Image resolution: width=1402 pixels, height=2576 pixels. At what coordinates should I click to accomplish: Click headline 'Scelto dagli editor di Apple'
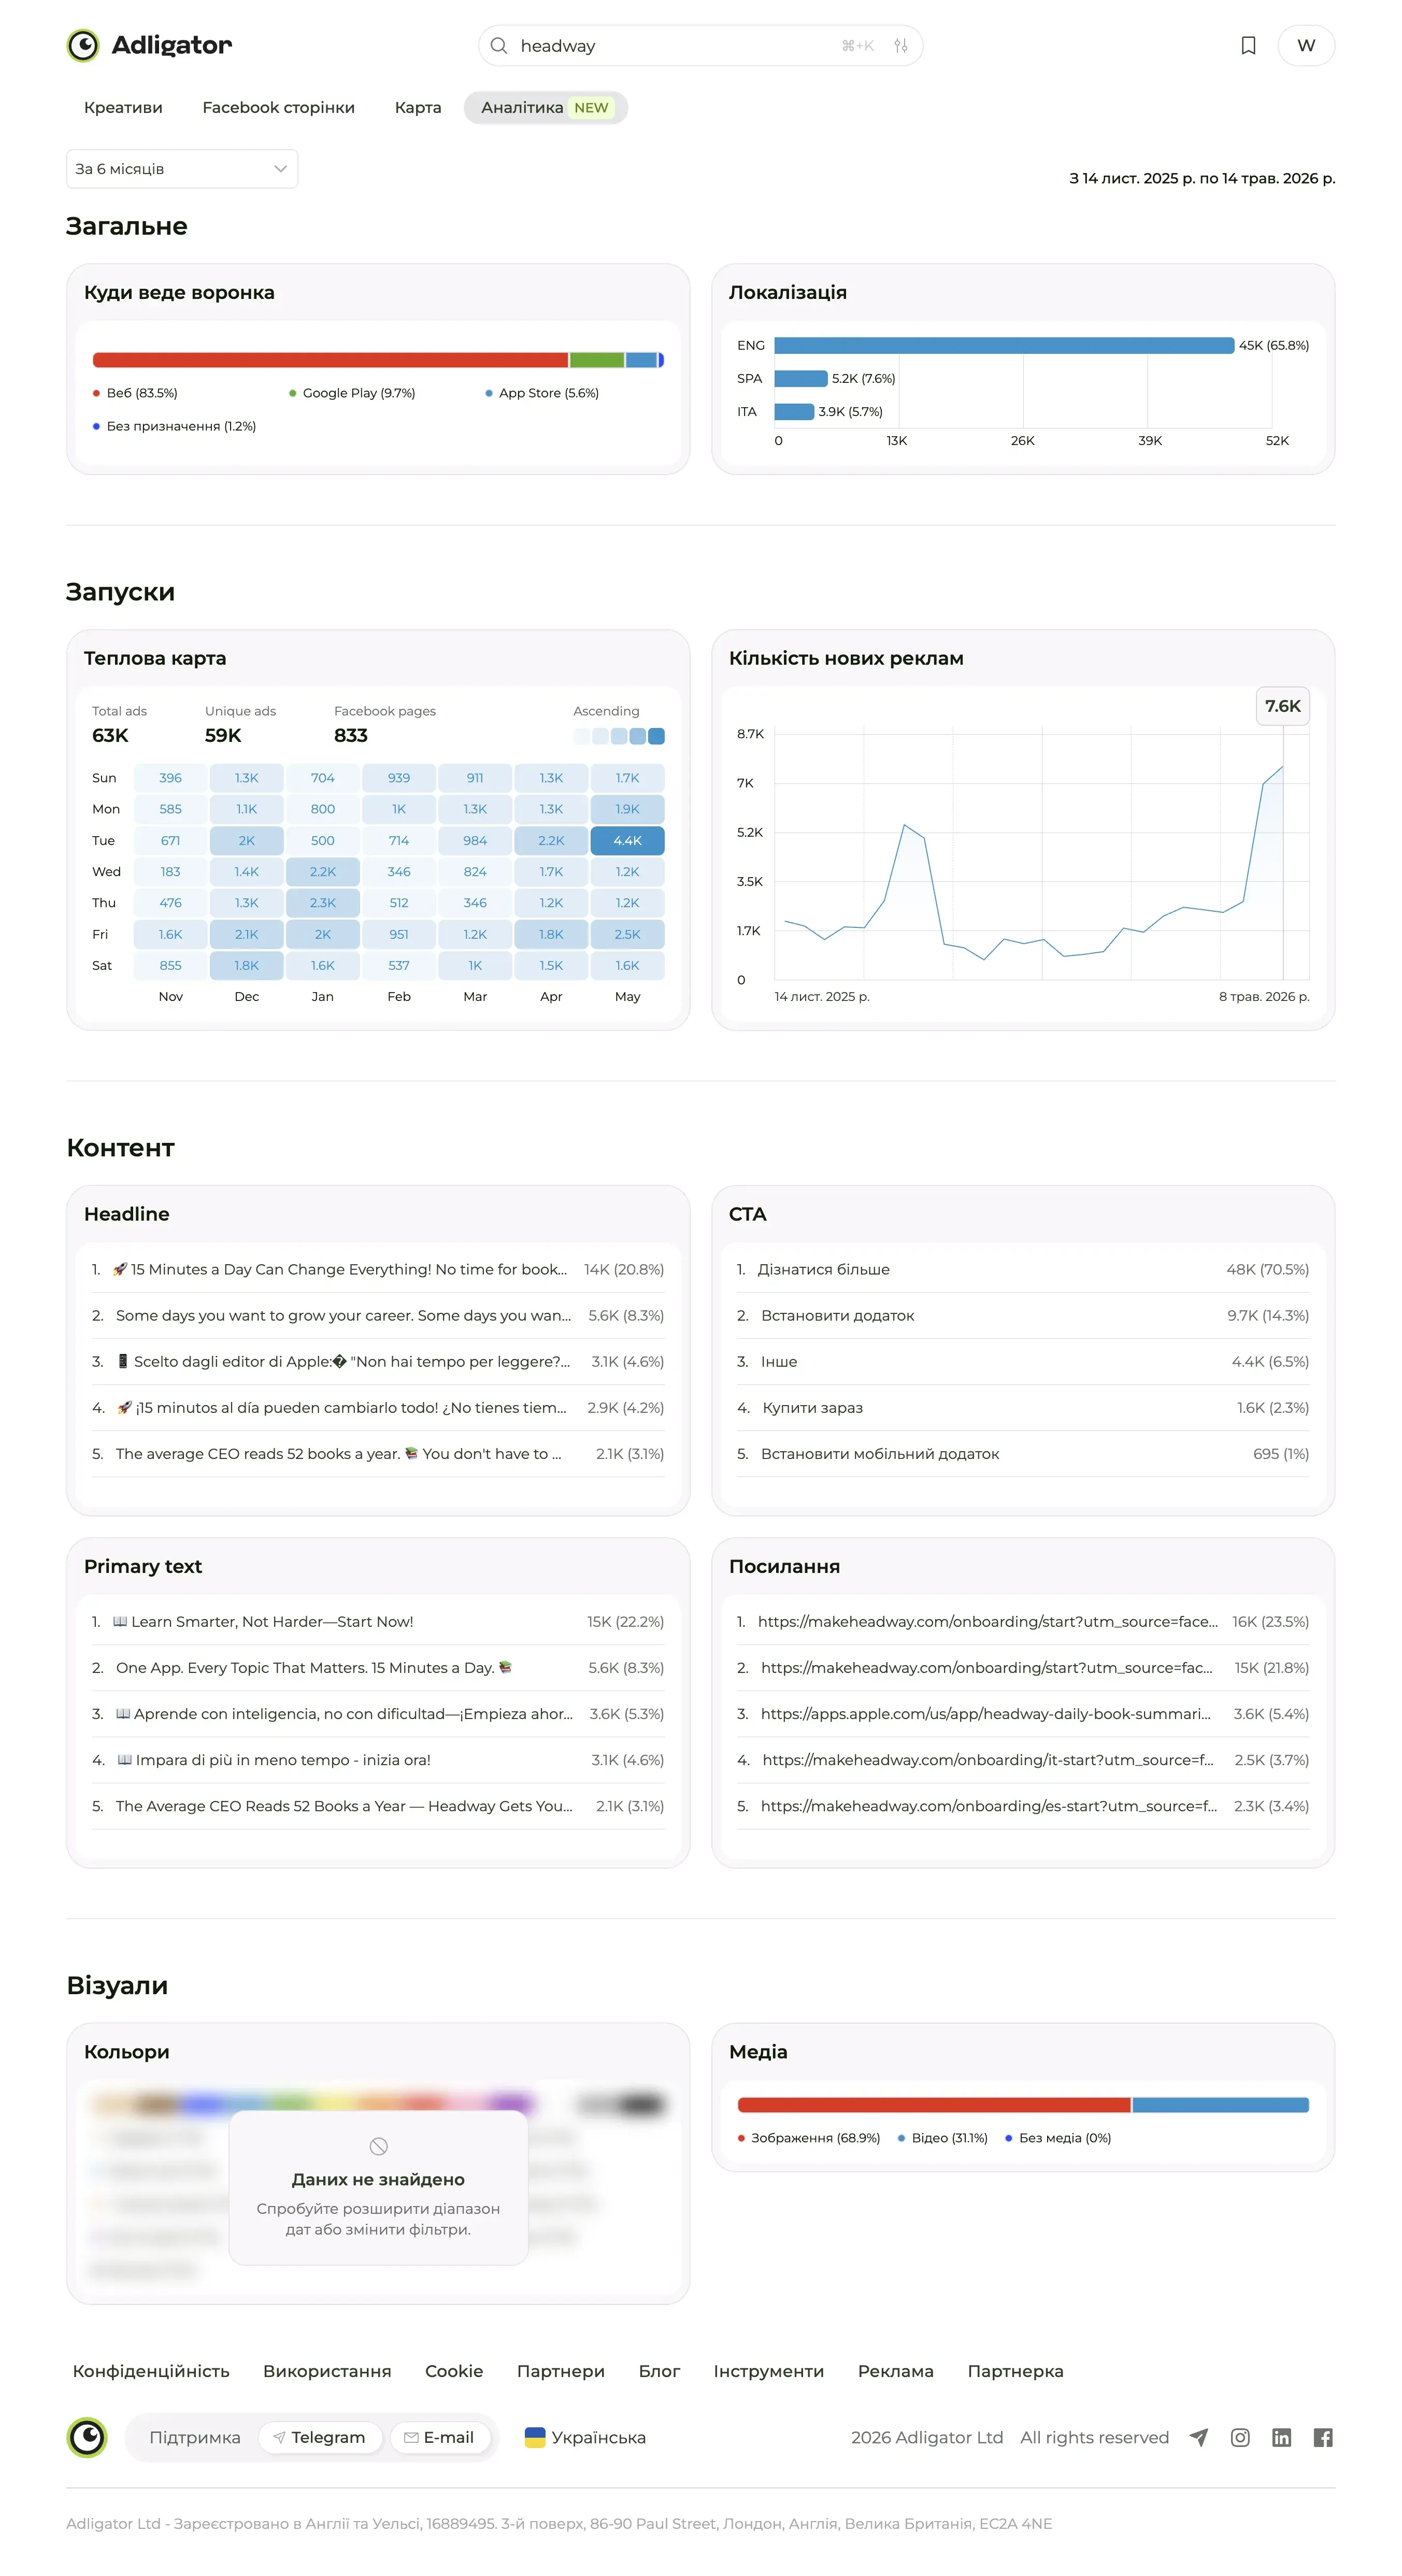[378, 1361]
